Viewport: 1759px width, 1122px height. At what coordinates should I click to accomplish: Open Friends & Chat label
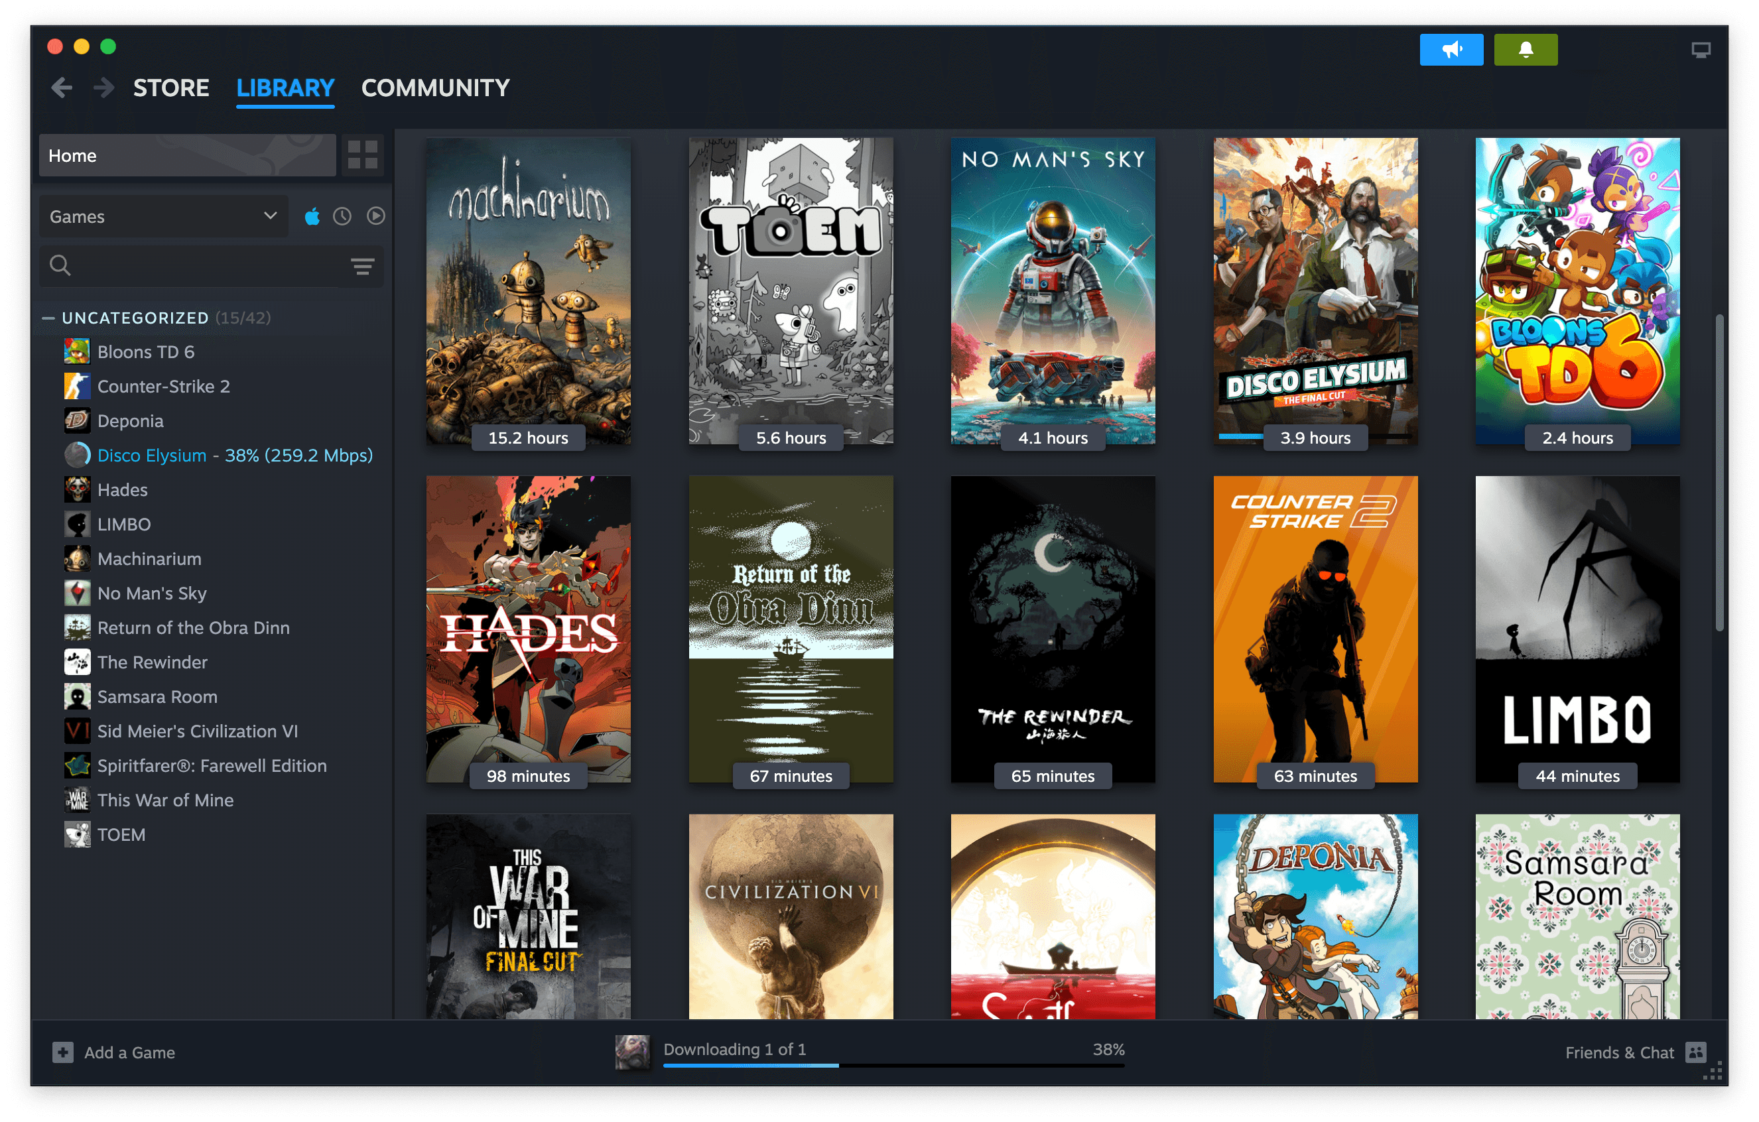click(1619, 1052)
